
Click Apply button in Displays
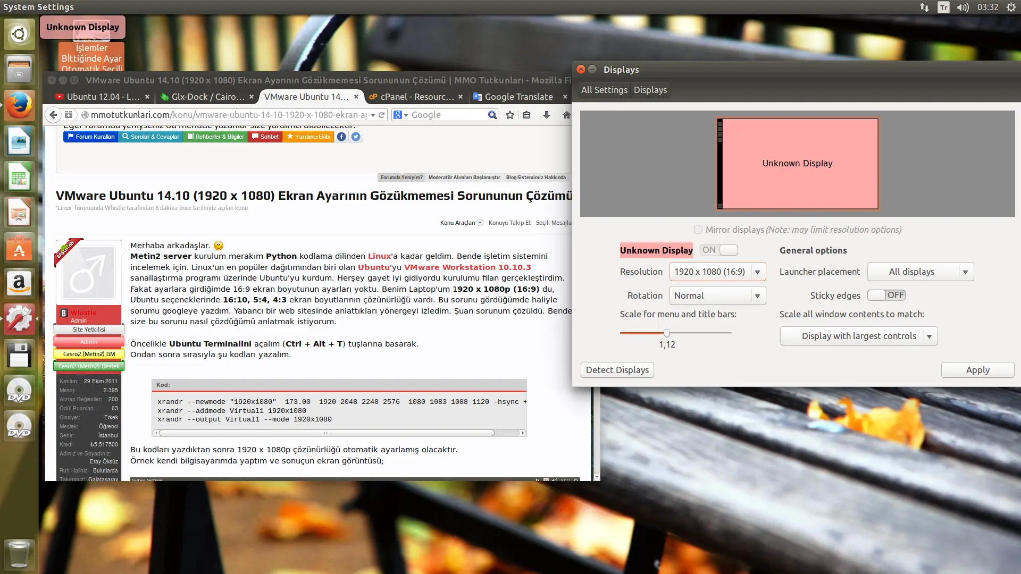click(x=977, y=370)
